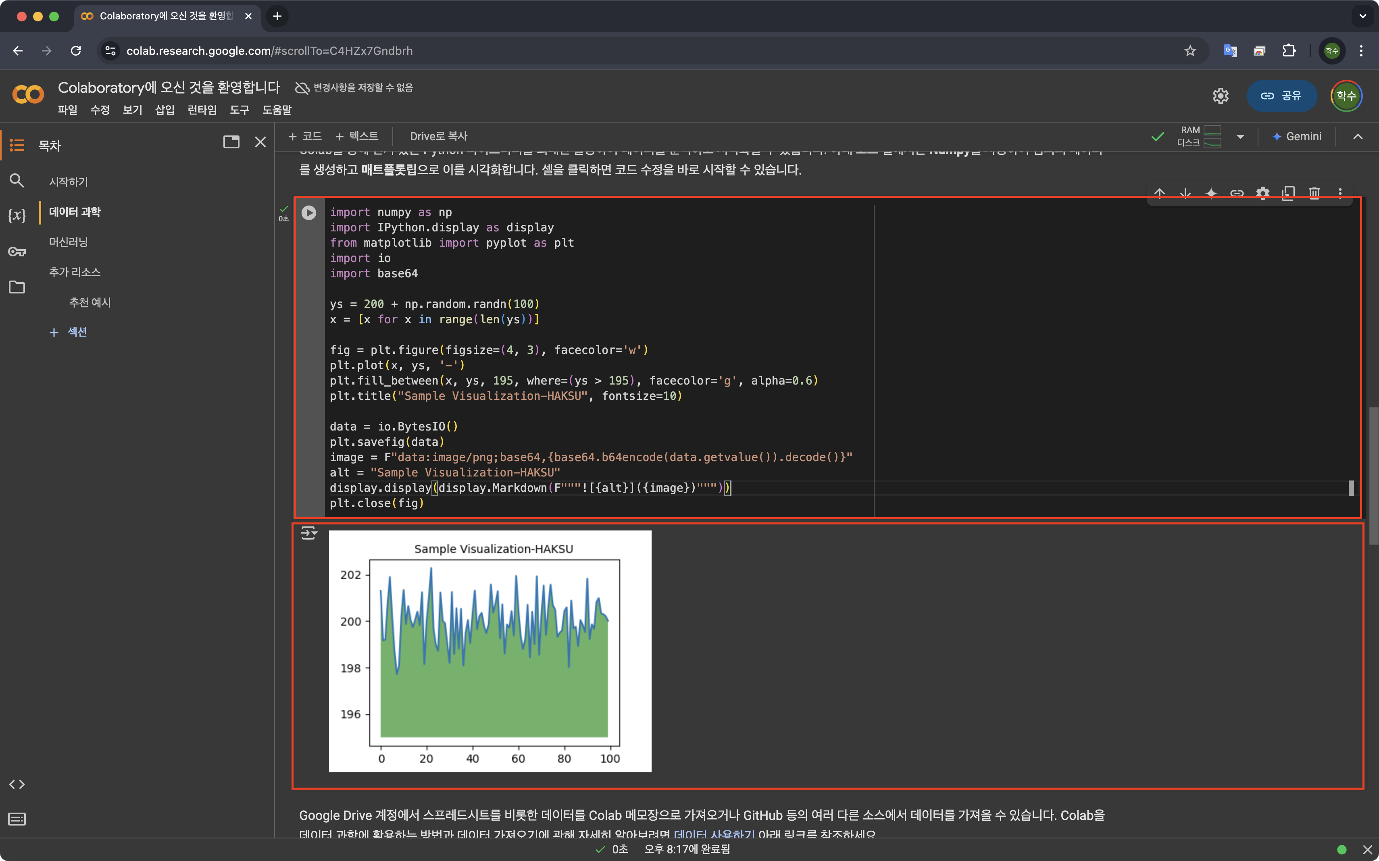Screen dimensions: 1379x861
Task: Open the code snippets panel
Action: (x=17, y=784)
